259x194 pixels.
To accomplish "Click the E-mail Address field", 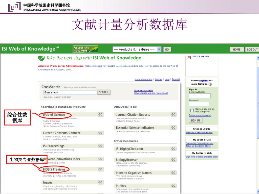I will pos(200,96).
